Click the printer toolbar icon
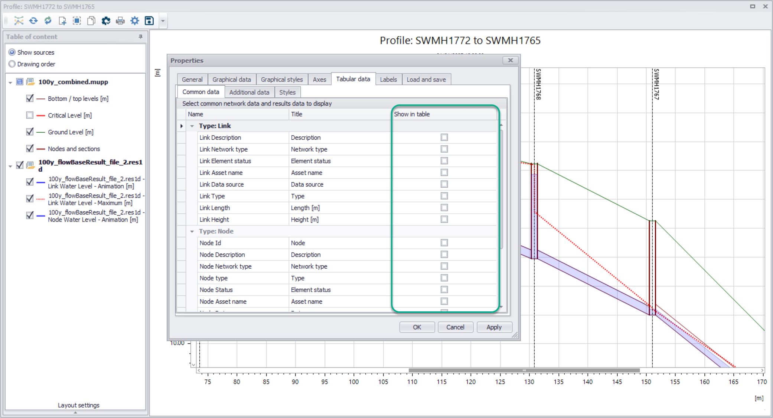The width and height of the screenshot is (773, 418). coord(120,20)
